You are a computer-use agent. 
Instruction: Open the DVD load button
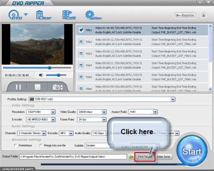15,15
